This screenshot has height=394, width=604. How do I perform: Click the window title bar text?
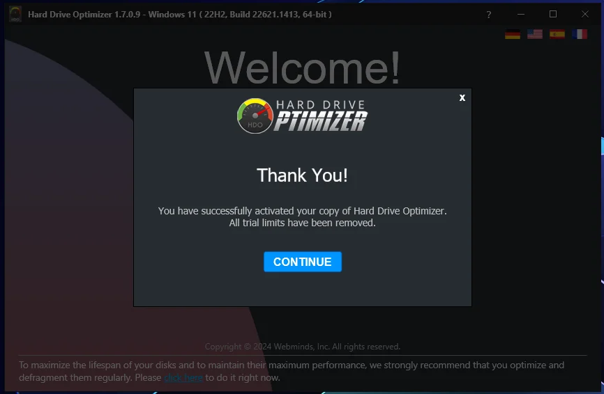click(180, 15)
